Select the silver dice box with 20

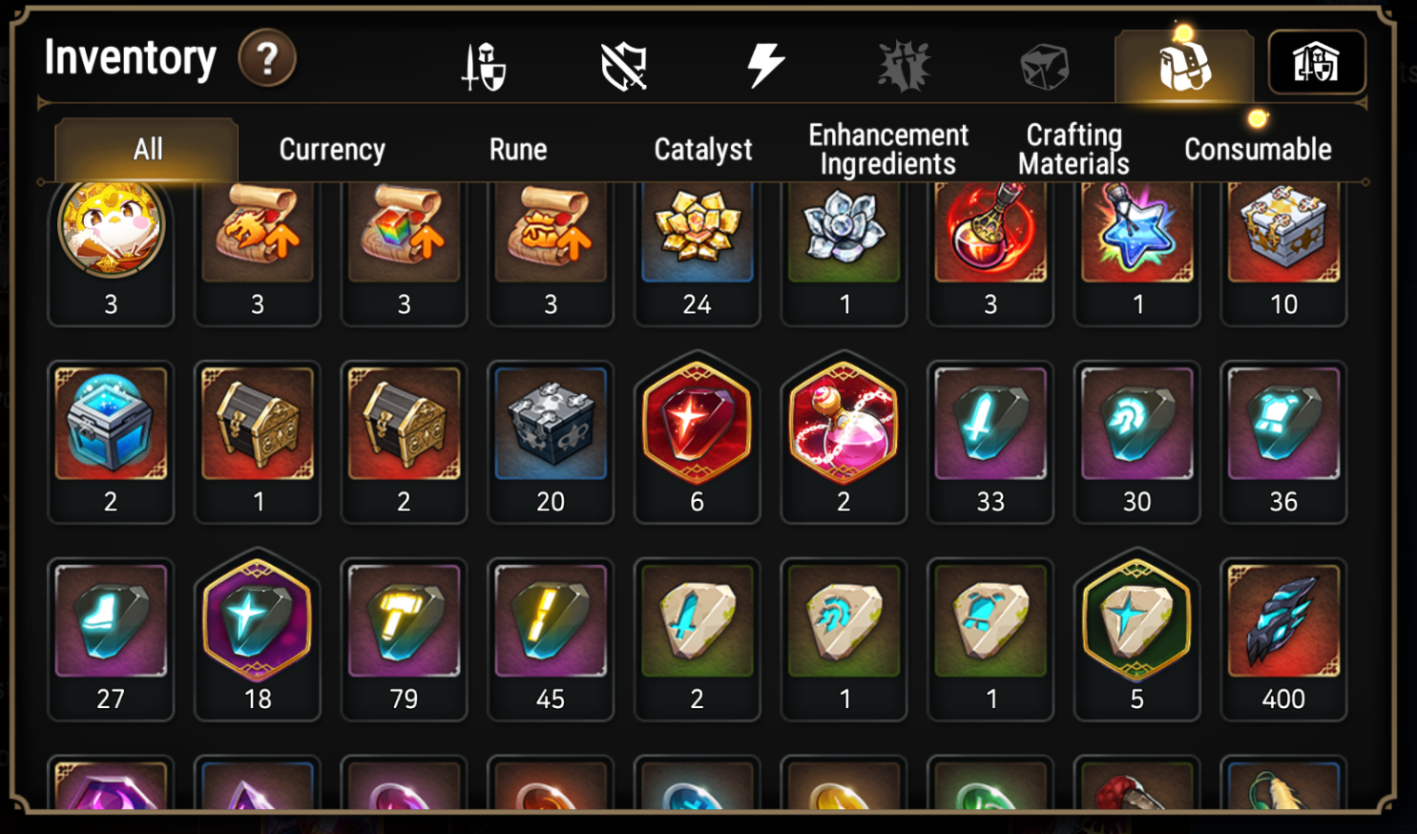coord(551,442)
